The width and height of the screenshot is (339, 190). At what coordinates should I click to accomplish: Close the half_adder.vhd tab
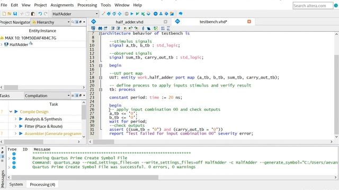pyautogui.click(x=165, y=22)
